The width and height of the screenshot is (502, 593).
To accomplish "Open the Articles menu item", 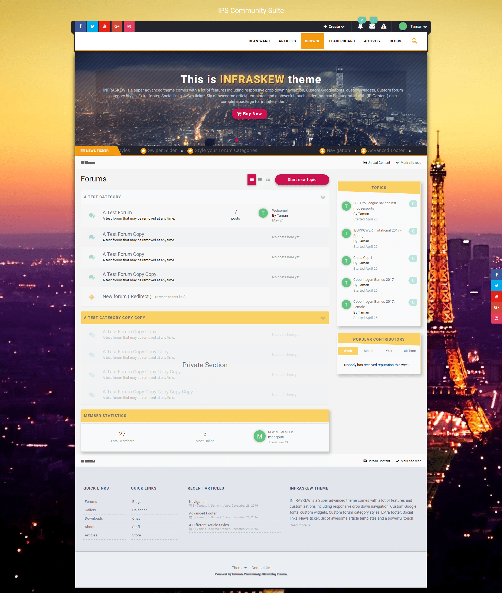I will click(x=287, y=41).
